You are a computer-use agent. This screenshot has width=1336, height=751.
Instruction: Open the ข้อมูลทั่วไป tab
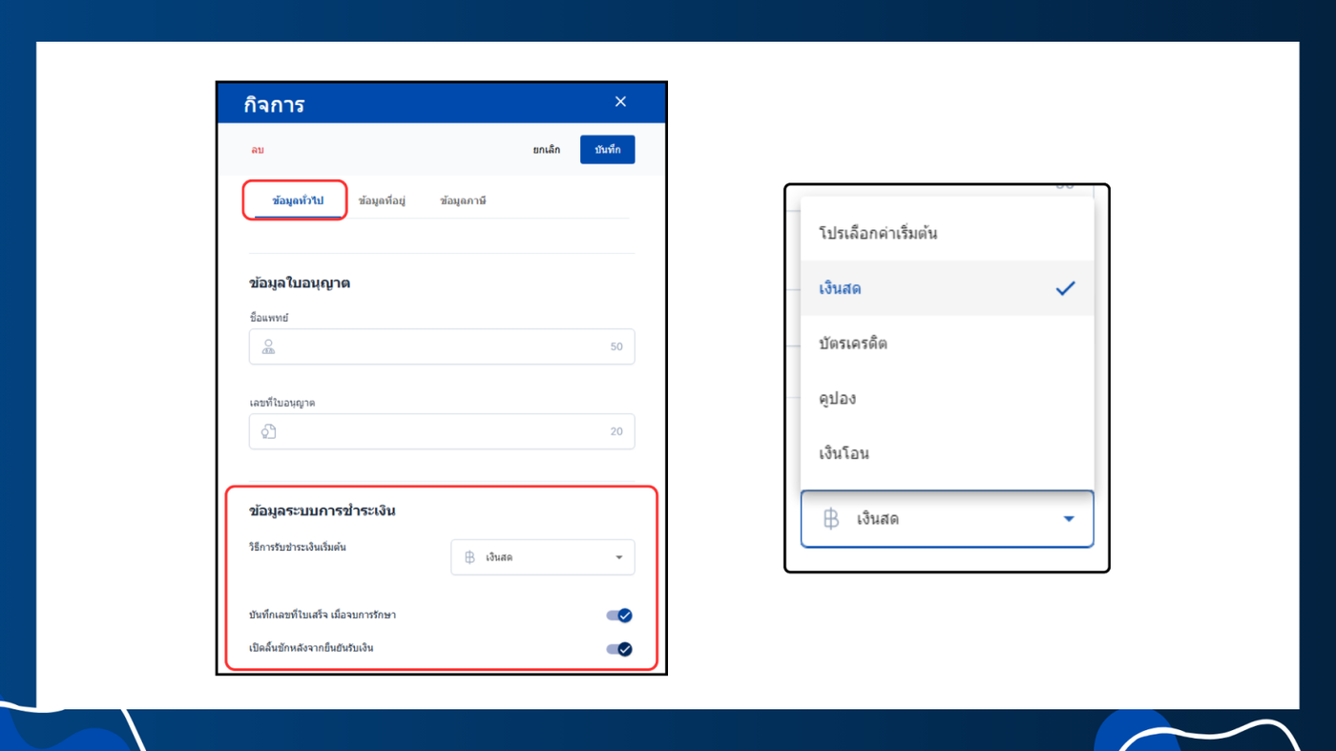[x=298, y=200]
